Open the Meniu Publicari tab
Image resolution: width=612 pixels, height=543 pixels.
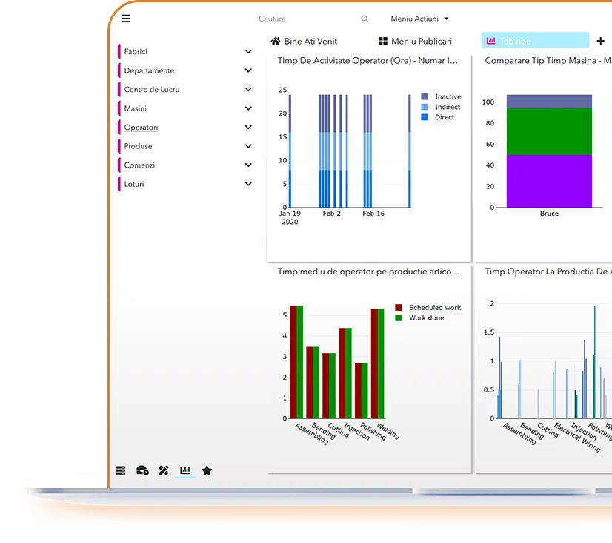[415, 42]
